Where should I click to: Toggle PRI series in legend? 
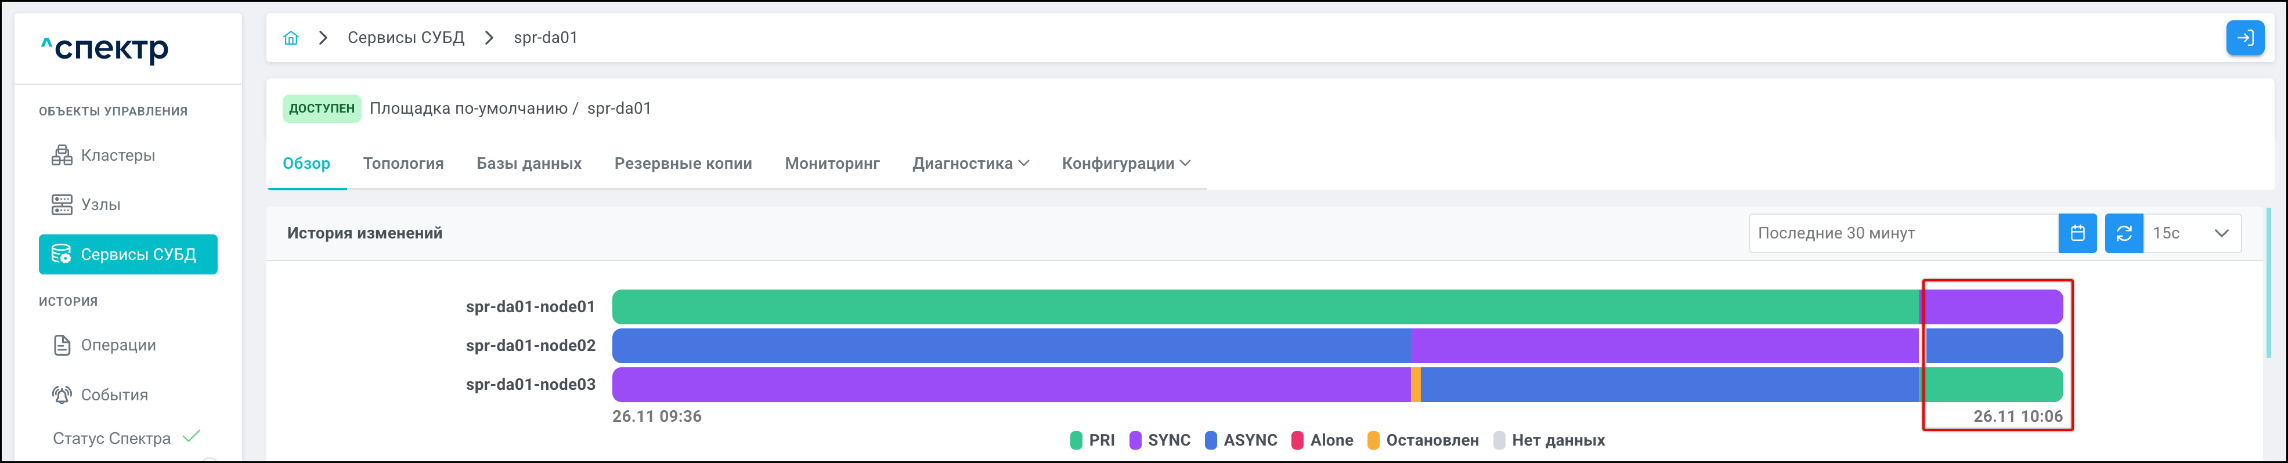point(1092,440)
